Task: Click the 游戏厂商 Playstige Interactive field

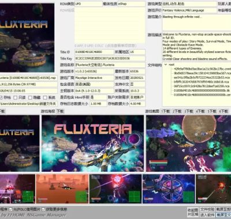Action: tap(94, 78)
